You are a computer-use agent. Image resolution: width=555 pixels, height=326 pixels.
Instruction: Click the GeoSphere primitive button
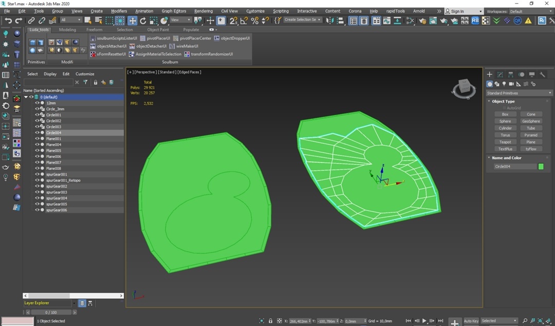pyautogui.click(x=531, y=121)
